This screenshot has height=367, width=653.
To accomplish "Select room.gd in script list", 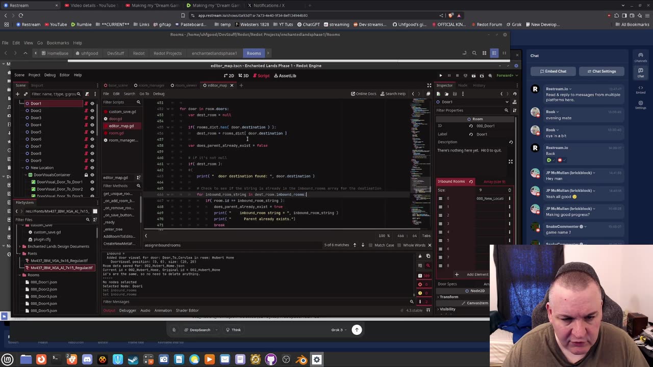I will tap(116, 133).
